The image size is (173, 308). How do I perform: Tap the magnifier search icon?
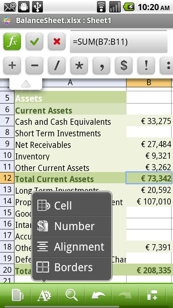coord(71,295)
